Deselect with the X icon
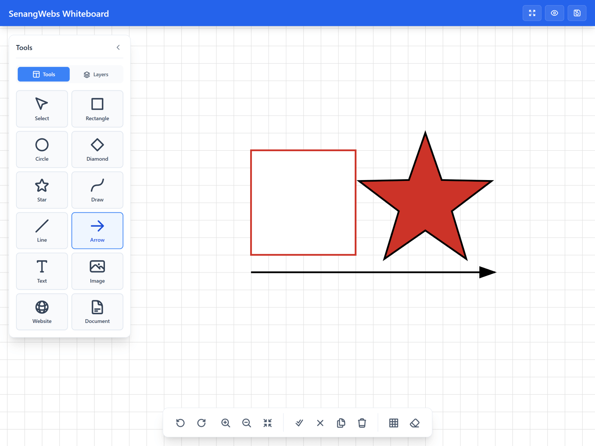This screenshot has height=446, width=595. (320, 423)
